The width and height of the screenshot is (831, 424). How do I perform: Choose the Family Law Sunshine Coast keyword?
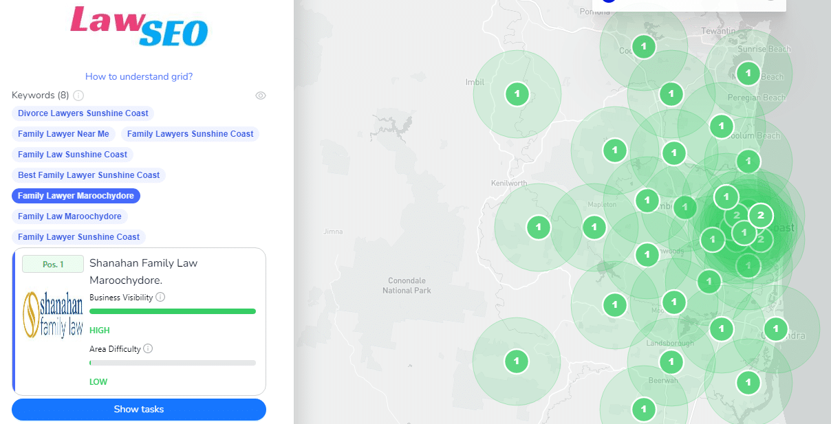click(x=72, y=155)
